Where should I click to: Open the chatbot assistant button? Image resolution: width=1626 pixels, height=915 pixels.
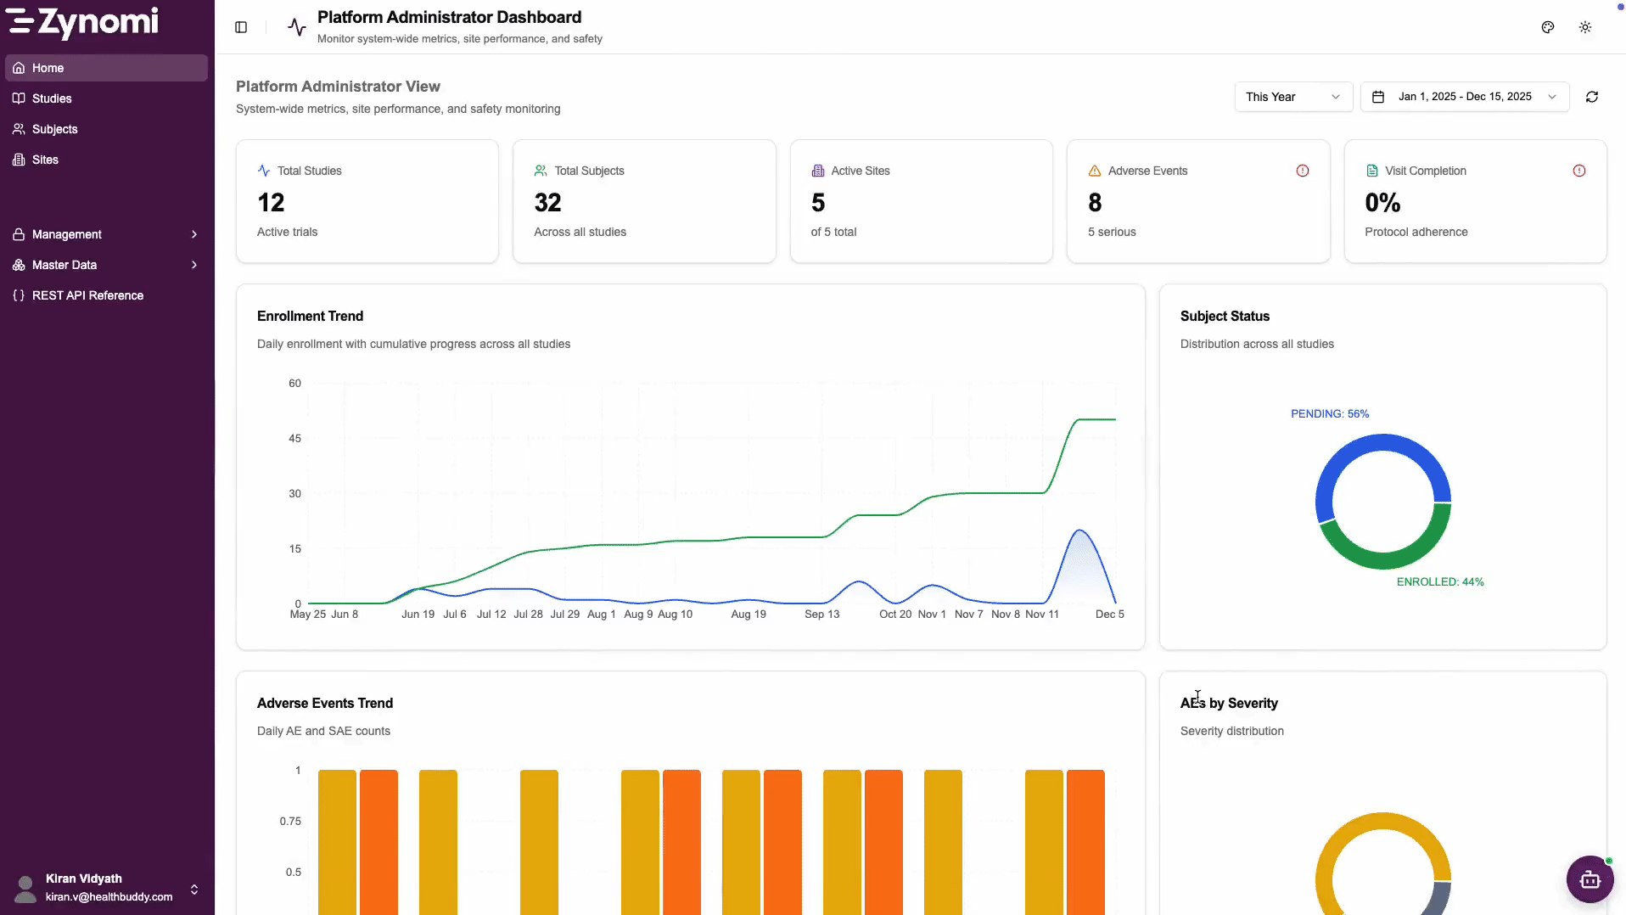click(1590, 879)
